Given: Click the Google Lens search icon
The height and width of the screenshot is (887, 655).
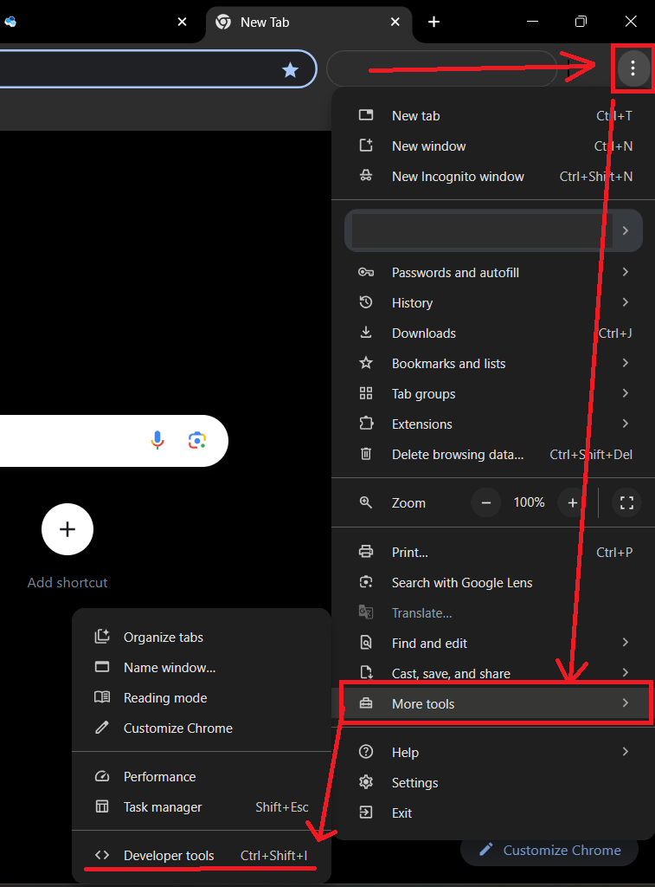Looking at the screenshot, I should tap(366, 582).
